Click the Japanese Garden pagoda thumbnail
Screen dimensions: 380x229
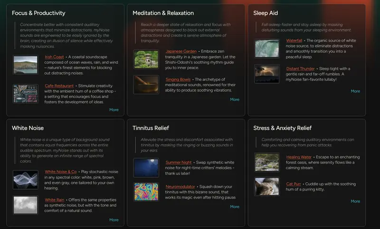coord(146,59)
